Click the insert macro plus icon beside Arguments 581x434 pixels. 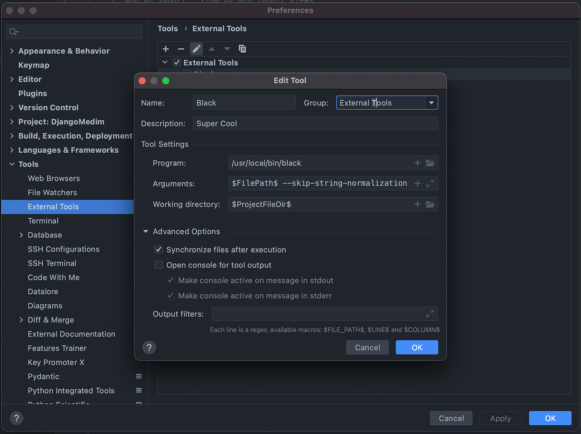tap(417, 183)
